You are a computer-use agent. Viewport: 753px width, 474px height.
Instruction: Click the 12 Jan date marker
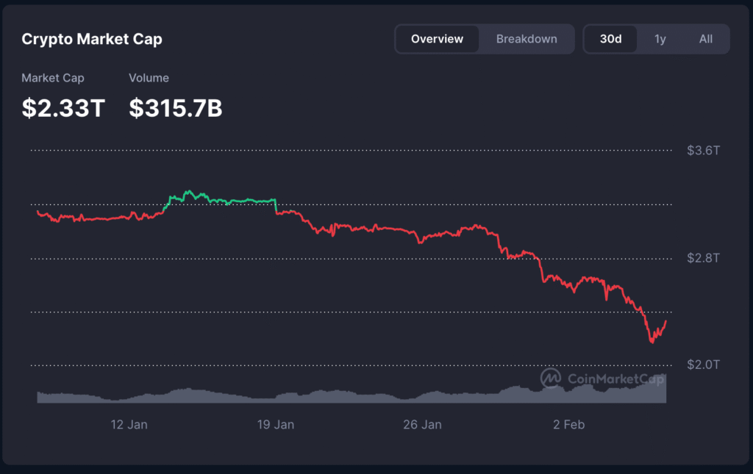(129, 425)
